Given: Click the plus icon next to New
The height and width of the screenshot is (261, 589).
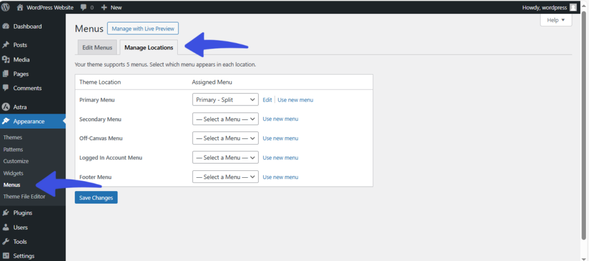Looking at the screenshot, I should pos(105,7).
